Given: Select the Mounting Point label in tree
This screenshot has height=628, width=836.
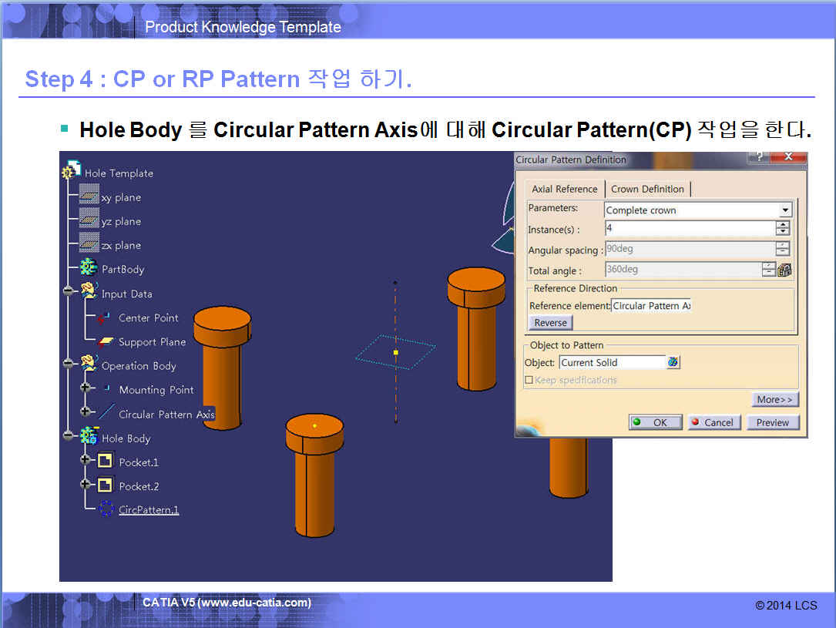Looking at the screenshot, I should (156, 390).
